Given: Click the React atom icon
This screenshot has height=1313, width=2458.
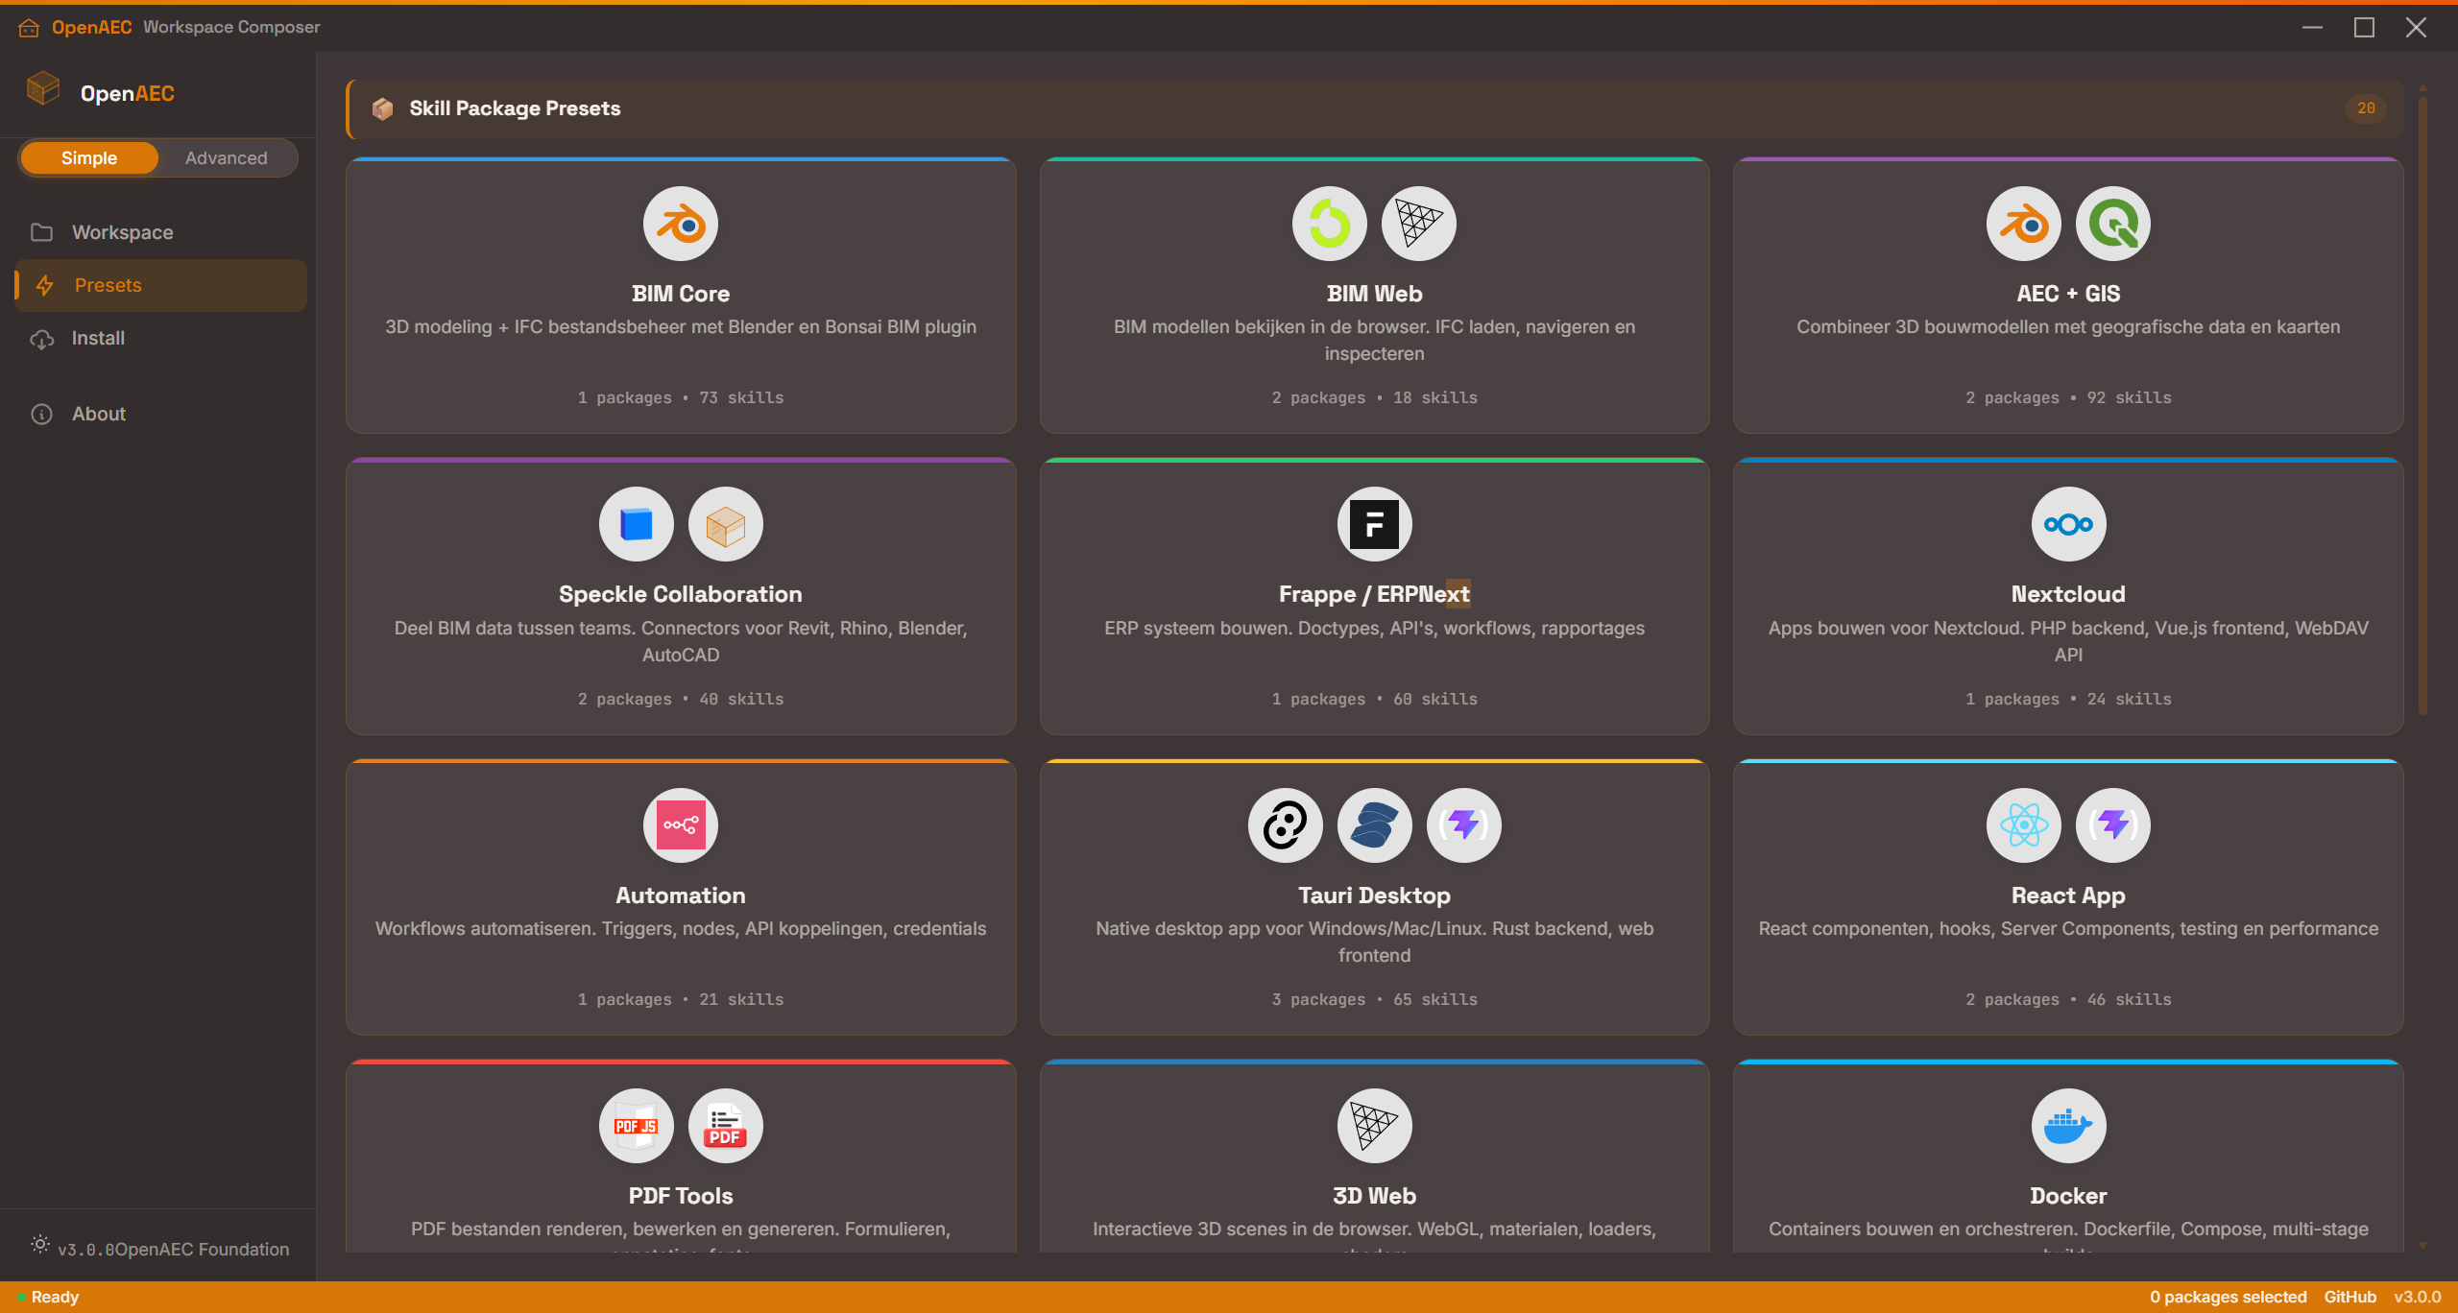Looking at the screenshot, I should [x=2024, y=825].
